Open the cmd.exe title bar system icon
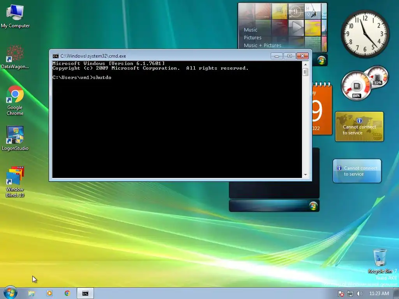Image resolution: width=399 pixels, height=299 pixels. [55, 56]
